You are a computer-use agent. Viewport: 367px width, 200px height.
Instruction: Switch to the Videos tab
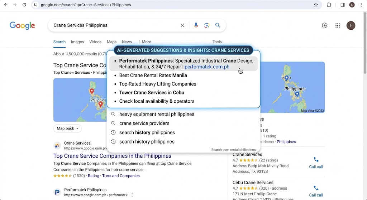[x=95, y=42]
